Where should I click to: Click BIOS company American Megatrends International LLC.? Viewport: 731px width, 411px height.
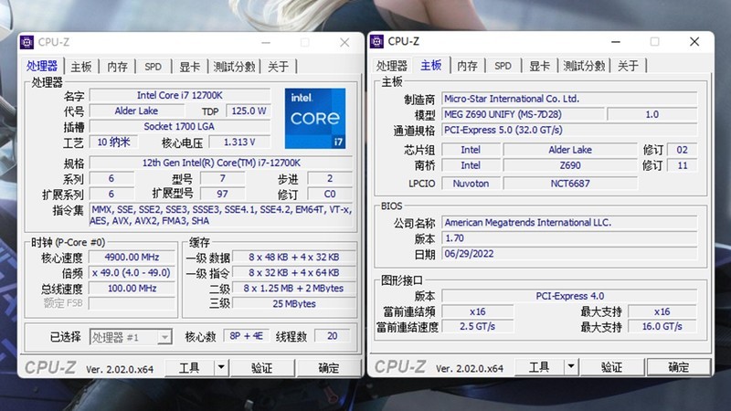click(569, 223)
